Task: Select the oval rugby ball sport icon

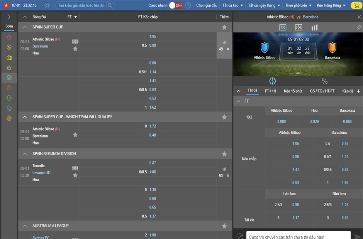Action: tap(9, 108)
